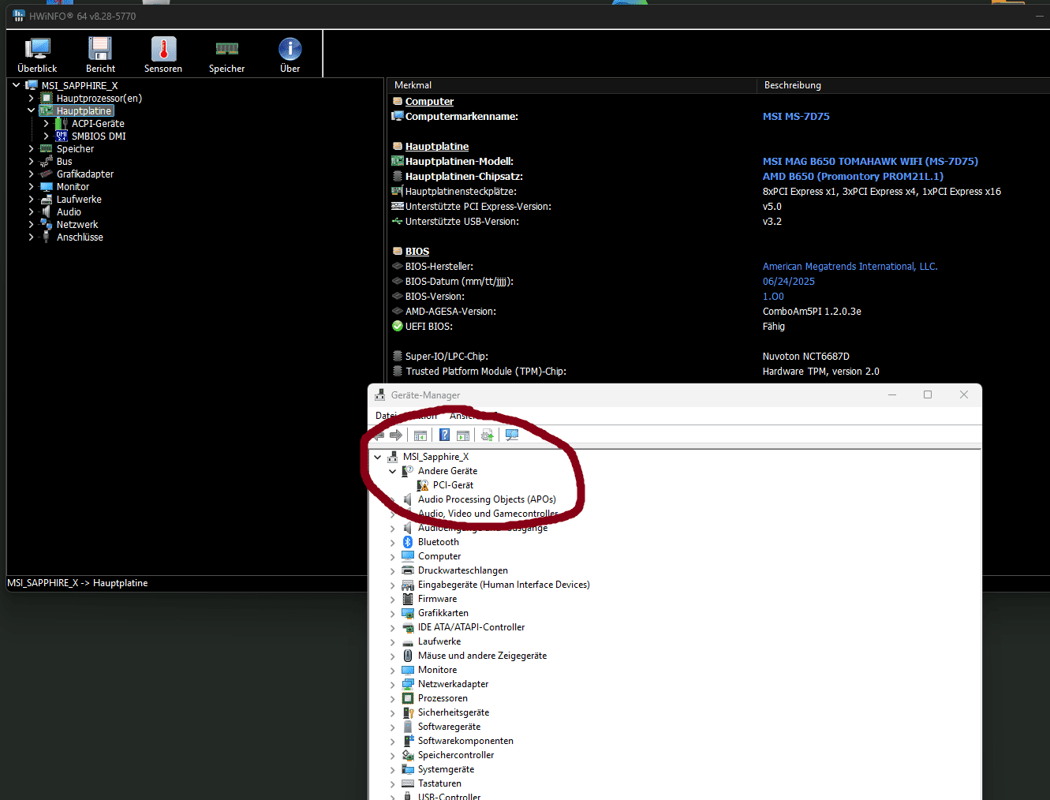Click the Sicherheitsgeräte key icon
The width and height of the screenshot is (1050, 800).
tap(408, 712)
